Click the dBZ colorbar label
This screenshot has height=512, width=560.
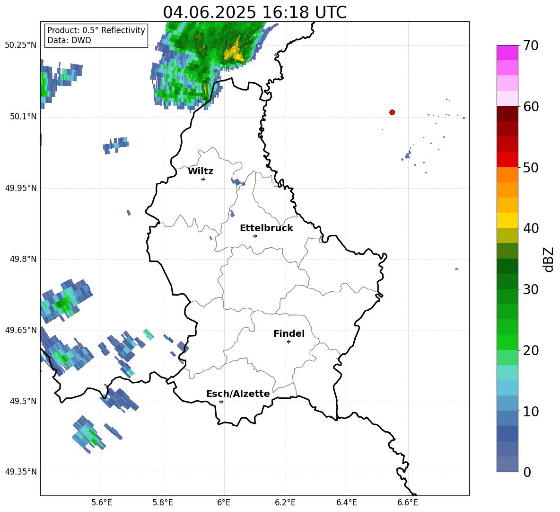pyautogui.click(x=548, y=259)
